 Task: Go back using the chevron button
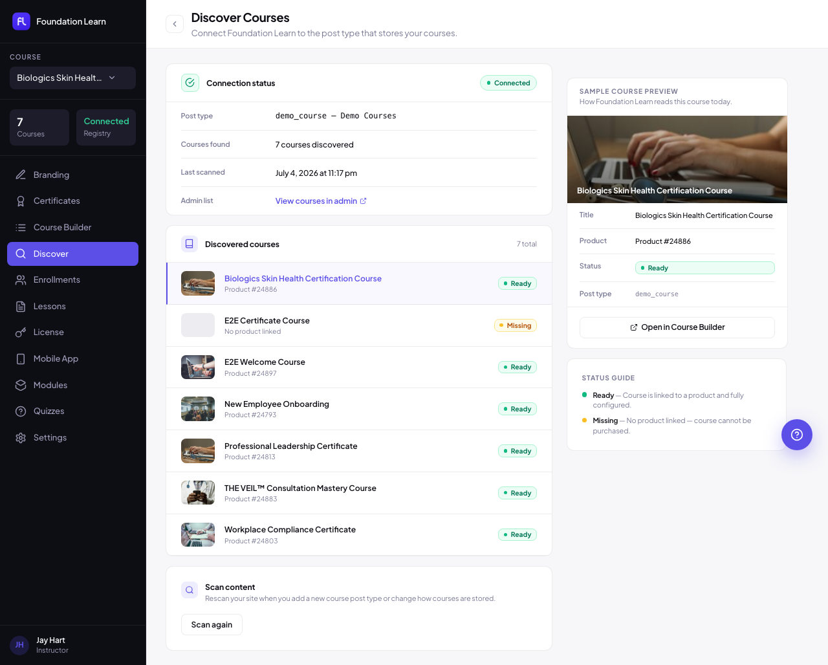coord(175,24)
